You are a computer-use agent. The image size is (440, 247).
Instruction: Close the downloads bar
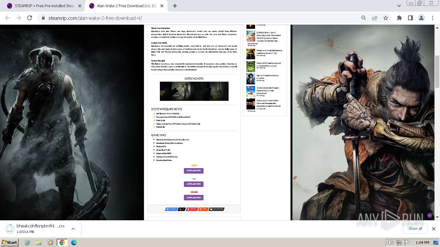(x=433, y=229)
